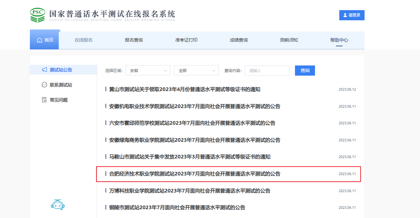The width and height of the screenshot is (420, 218).
Task: Open the 铜陵市测试站 July test announcement
Action: [177, 208]
